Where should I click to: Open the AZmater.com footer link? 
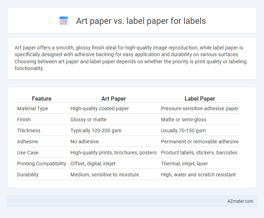point(240,201)
